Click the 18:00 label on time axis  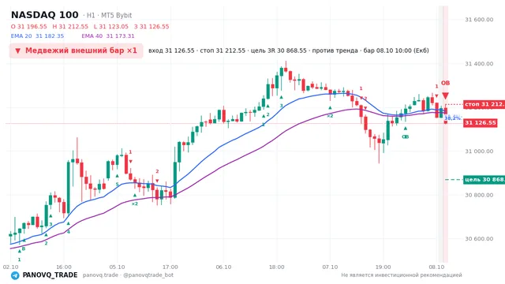(x=277, y=267)
